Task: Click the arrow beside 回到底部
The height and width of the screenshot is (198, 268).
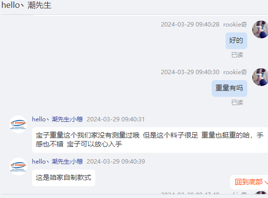Action: 266,182
